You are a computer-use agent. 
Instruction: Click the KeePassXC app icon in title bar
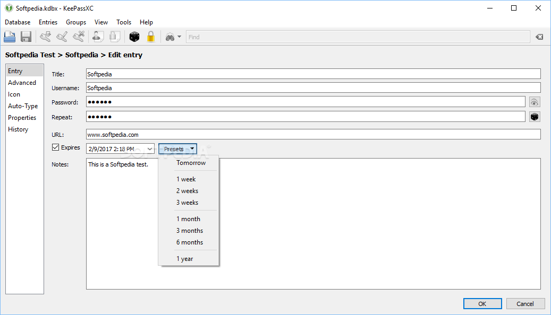9,8
